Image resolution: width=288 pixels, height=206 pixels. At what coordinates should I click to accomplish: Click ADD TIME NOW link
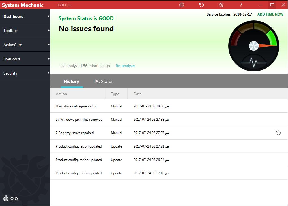pos(270,14)
